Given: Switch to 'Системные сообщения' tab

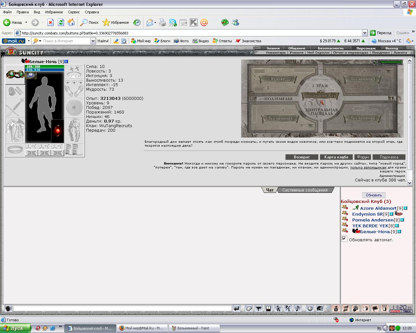Looking at the screenshot, I should (x=305, y=190).
